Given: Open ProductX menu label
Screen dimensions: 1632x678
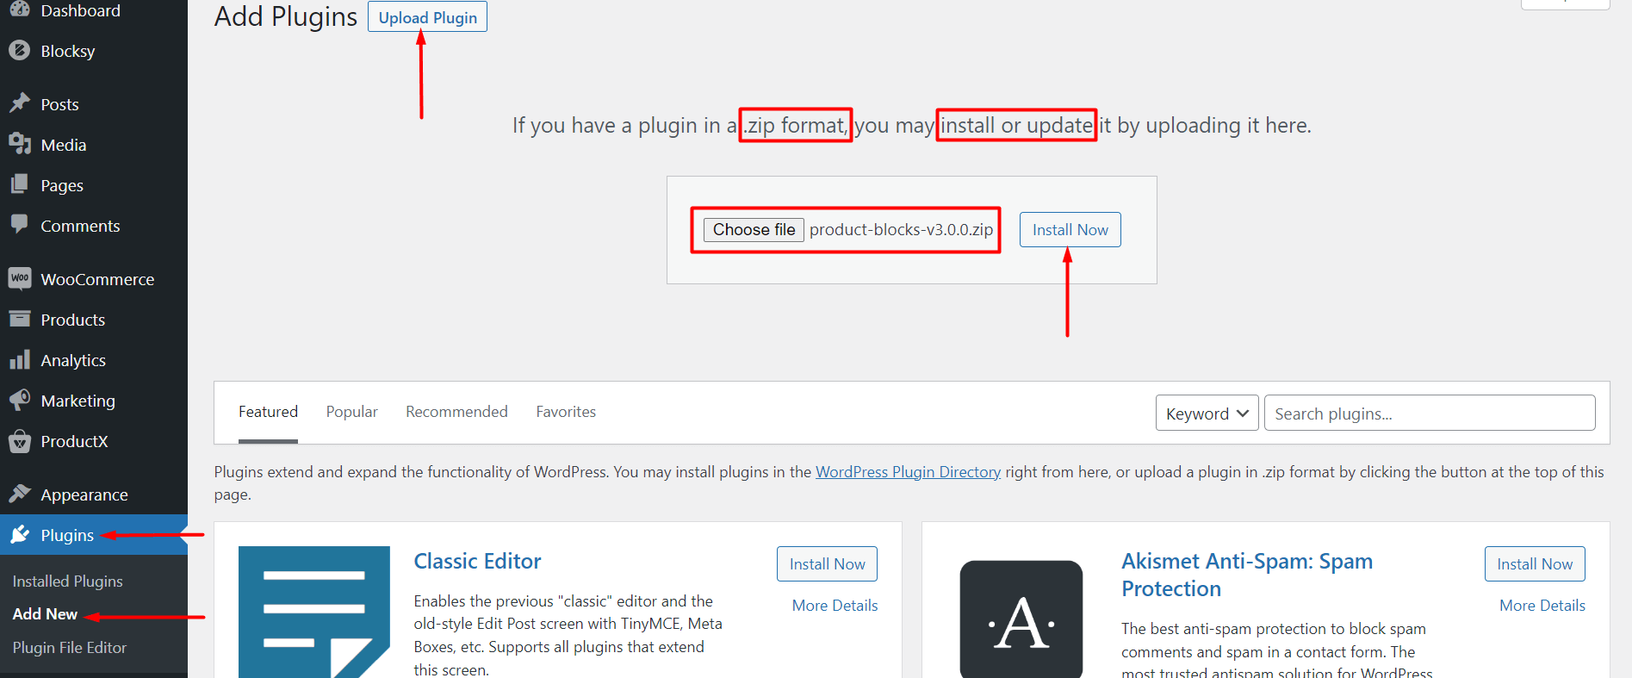Looking at the screenshot, I should pos(74,441).
